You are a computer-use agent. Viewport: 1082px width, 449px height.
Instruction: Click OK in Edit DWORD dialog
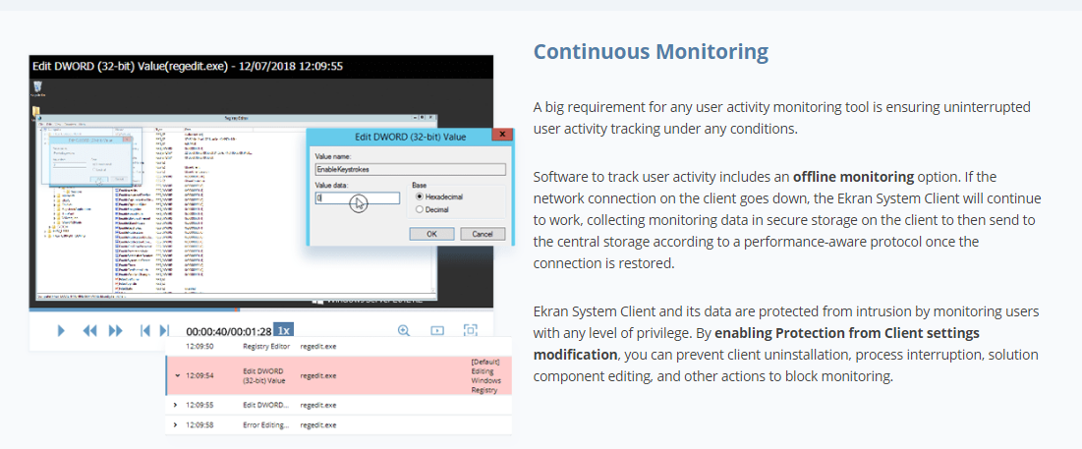tap(431, 234)
